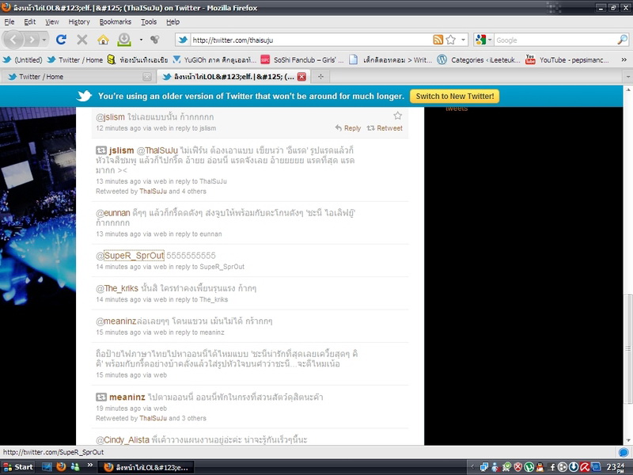The image size is (633, 475).
Task: Open the (Untitled) bookmark
Action: tap(23, 60)
